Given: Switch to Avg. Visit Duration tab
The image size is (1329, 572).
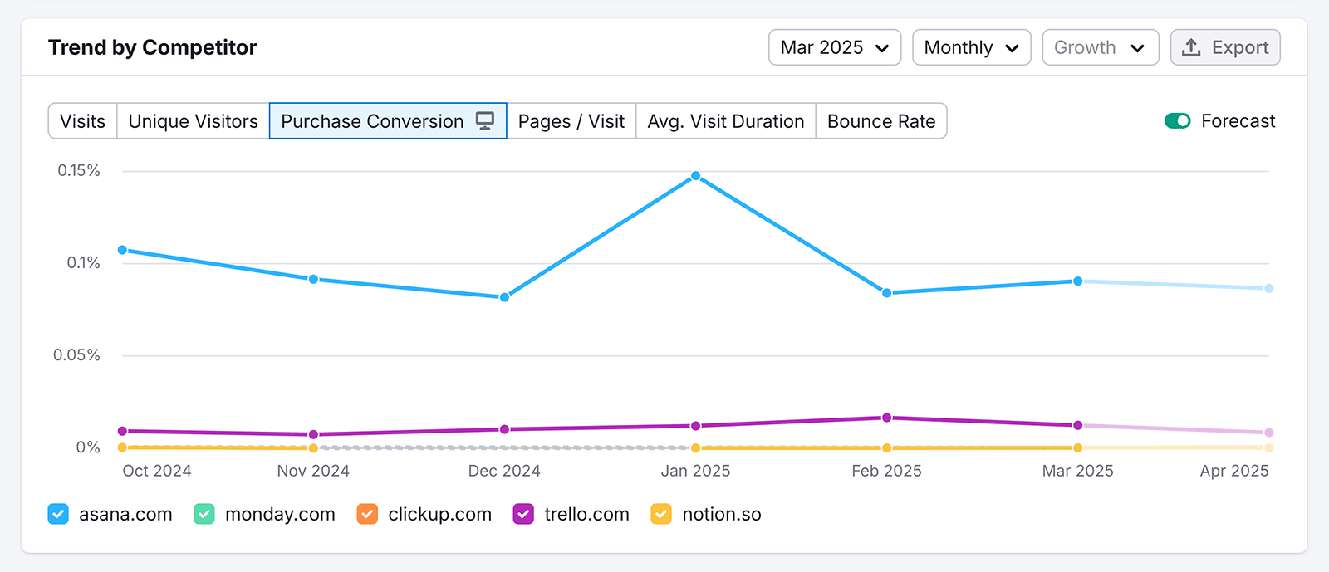Looking at the screenshot, I should point(725,121).
